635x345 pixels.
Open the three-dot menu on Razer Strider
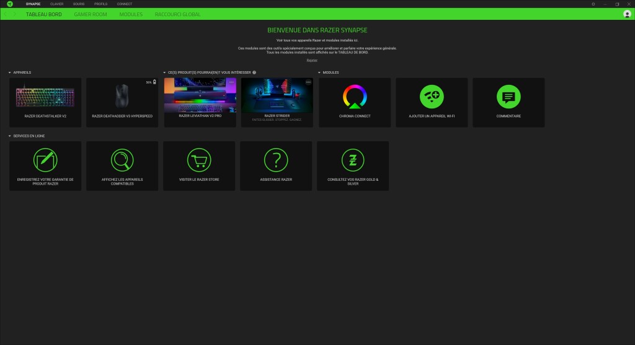(308, 82)
